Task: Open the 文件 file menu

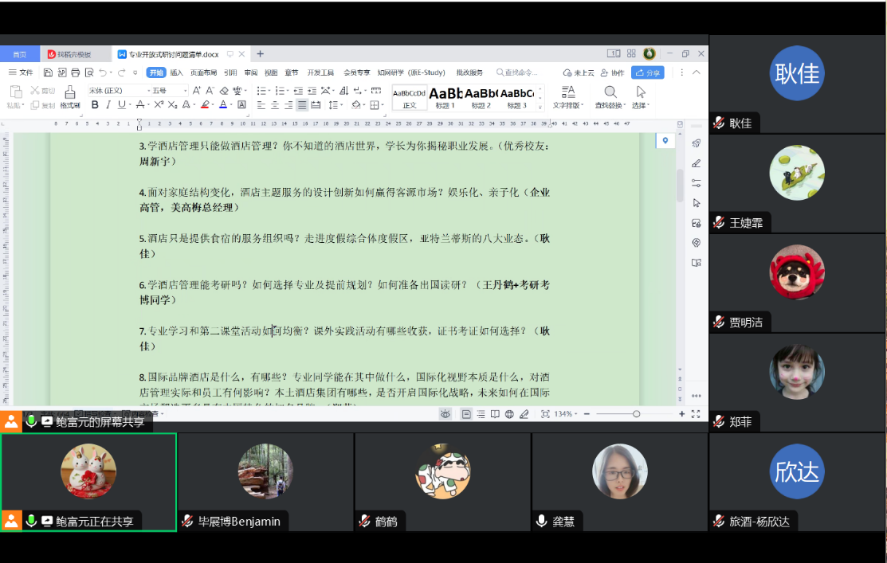Action: point(21,72)
